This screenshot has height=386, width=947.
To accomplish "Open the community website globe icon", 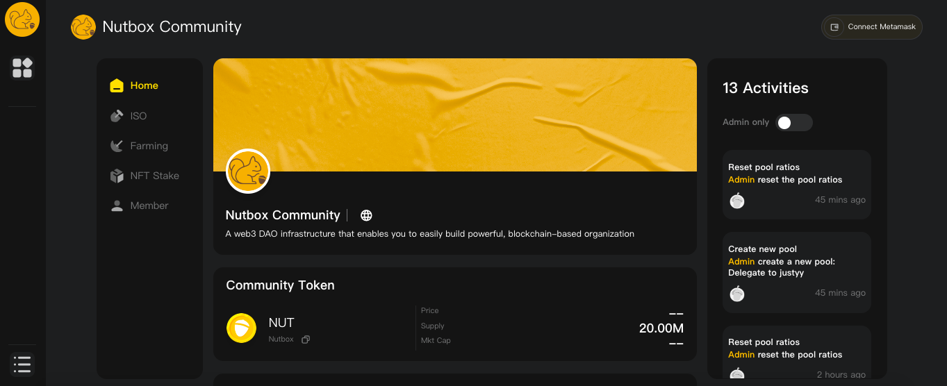I will pyautogui.click(x=366, y=215).
